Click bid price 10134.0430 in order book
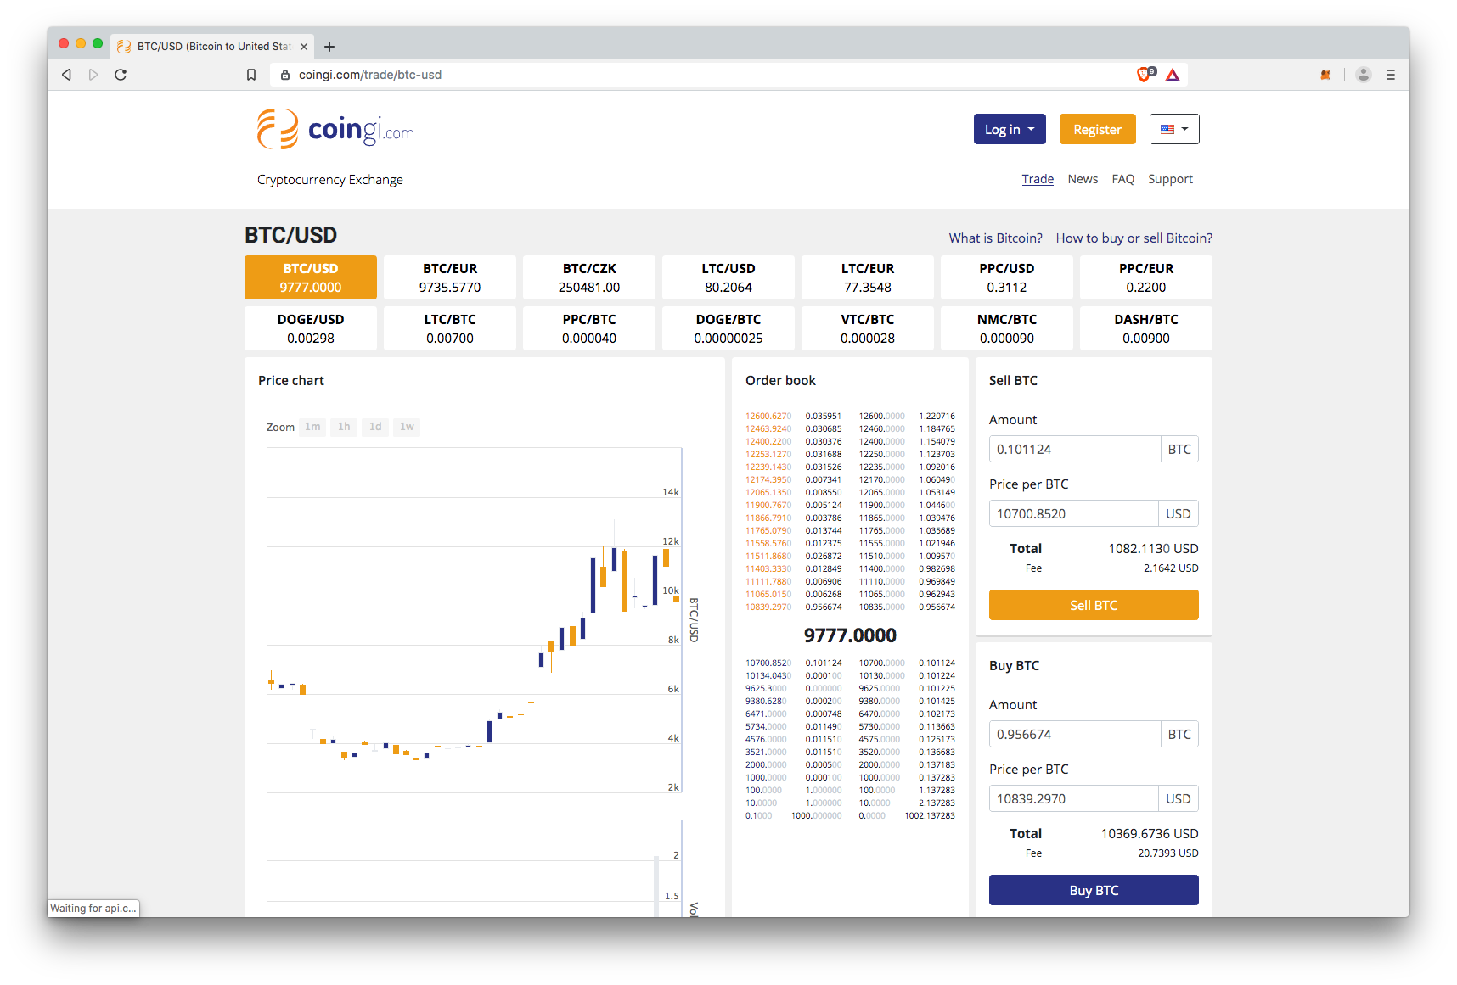This screenshot has height=985, width=1457. [x=768, y=675]
